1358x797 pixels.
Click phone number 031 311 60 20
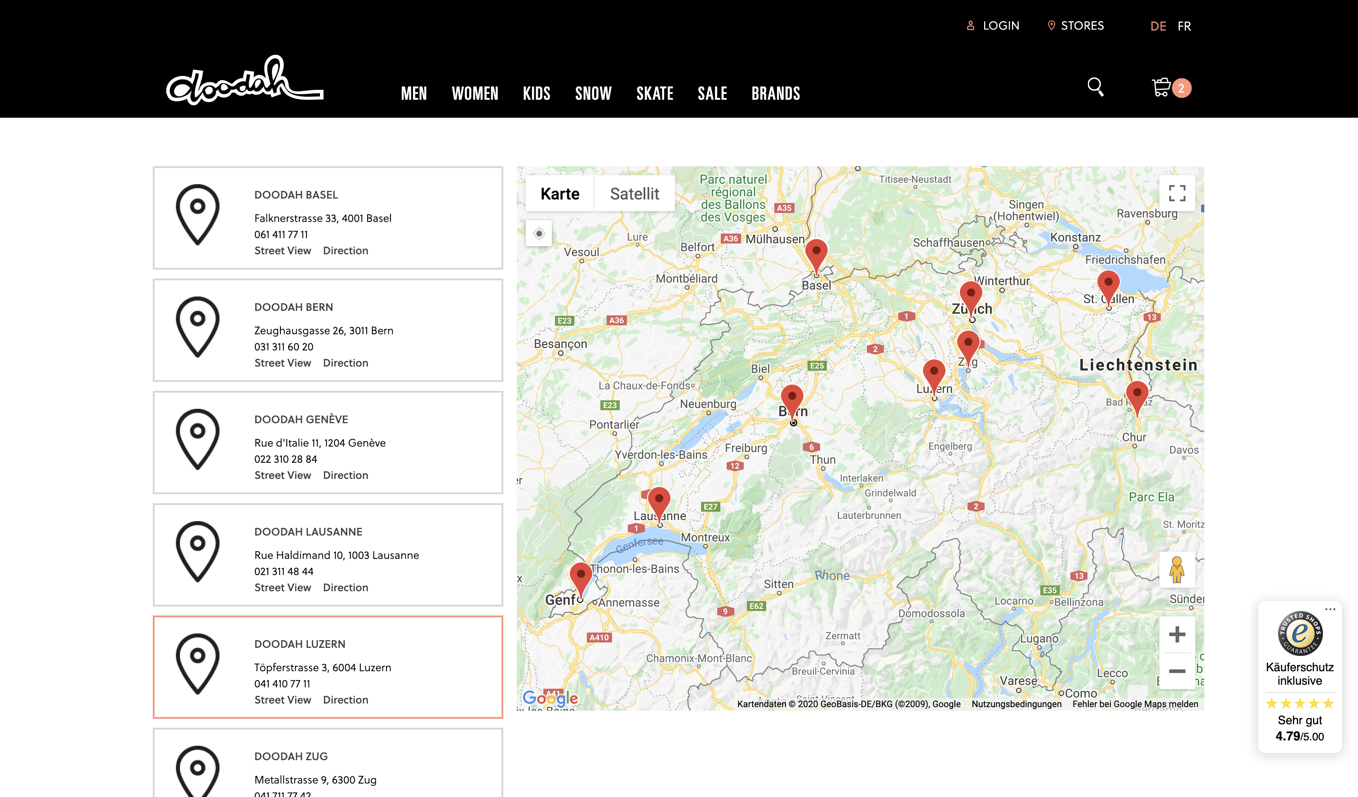coord(284,346)
